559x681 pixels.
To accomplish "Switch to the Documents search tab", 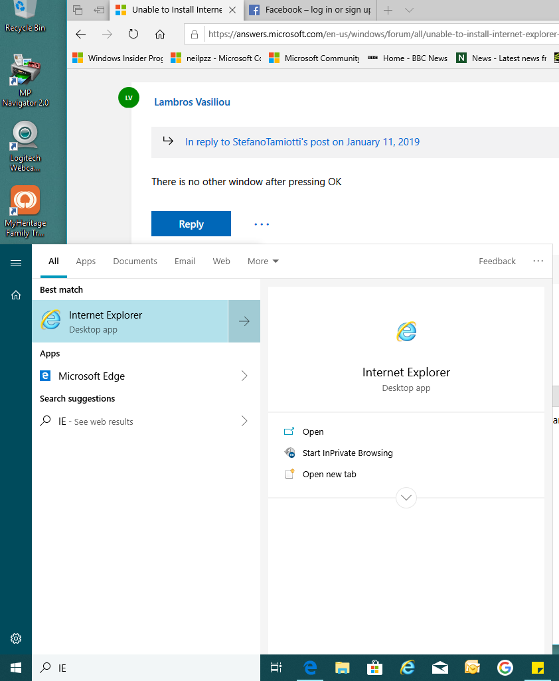I will coord(135,261).
